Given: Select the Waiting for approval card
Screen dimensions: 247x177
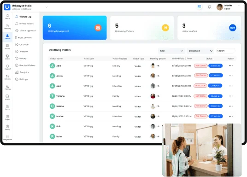Looking at the screenshot, I should [75, 28].
